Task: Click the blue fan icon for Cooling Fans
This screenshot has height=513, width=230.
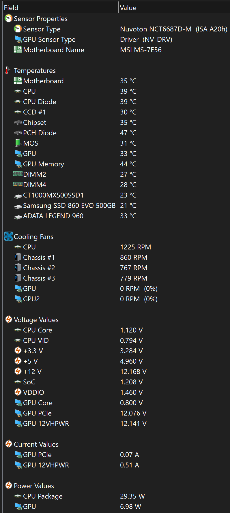Action: [9, 236]
